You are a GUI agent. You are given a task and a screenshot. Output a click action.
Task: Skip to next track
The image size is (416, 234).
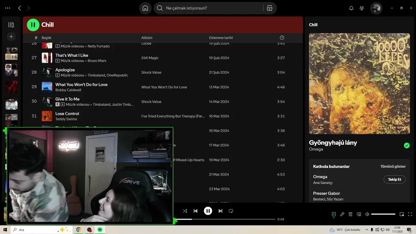(220, 211)
